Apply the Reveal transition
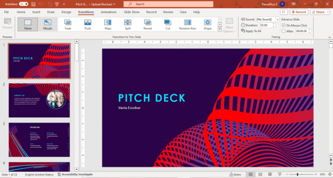Screen dimensions: 333x178 click(x=148, y=24)
